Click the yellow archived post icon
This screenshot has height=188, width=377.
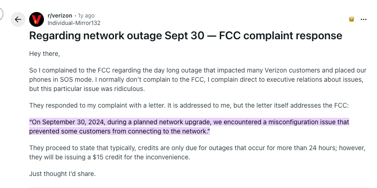click(x=351, y=19)
